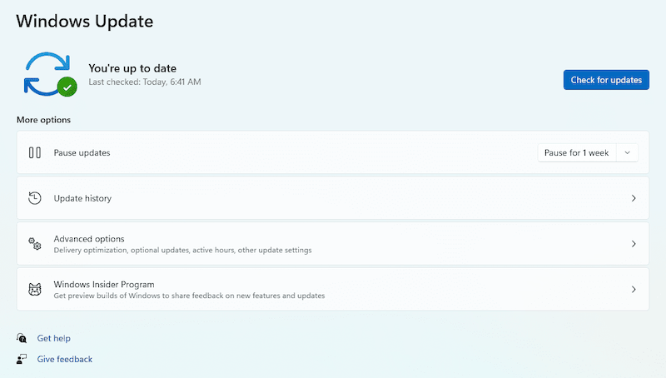This screenshot has width=666, height=378.
Task: Click the Update history clock icon
Action: (35, 198)
